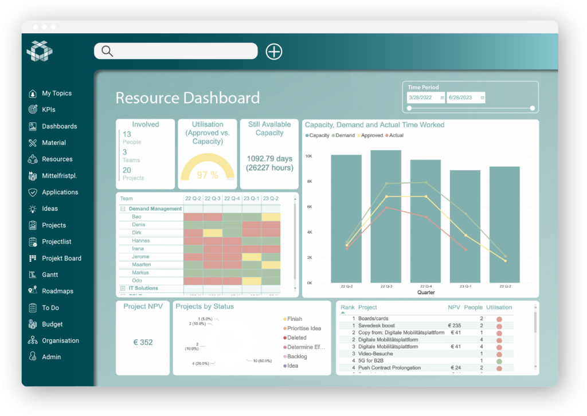Open calendar picker for end date
The width and height of the screenshot is (587, 416).
[x=483, y=98]
